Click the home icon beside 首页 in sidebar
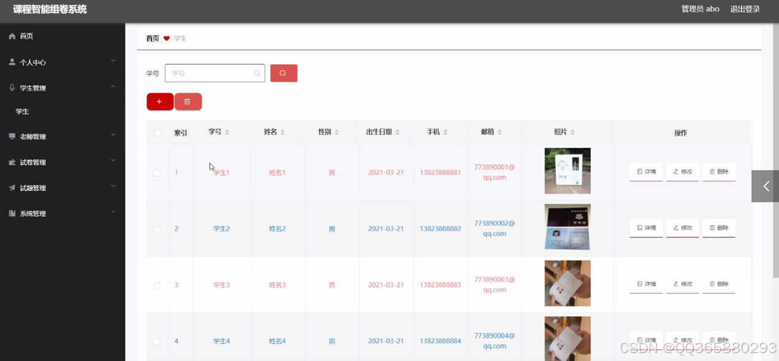The image size is (779, 361). 12,37
